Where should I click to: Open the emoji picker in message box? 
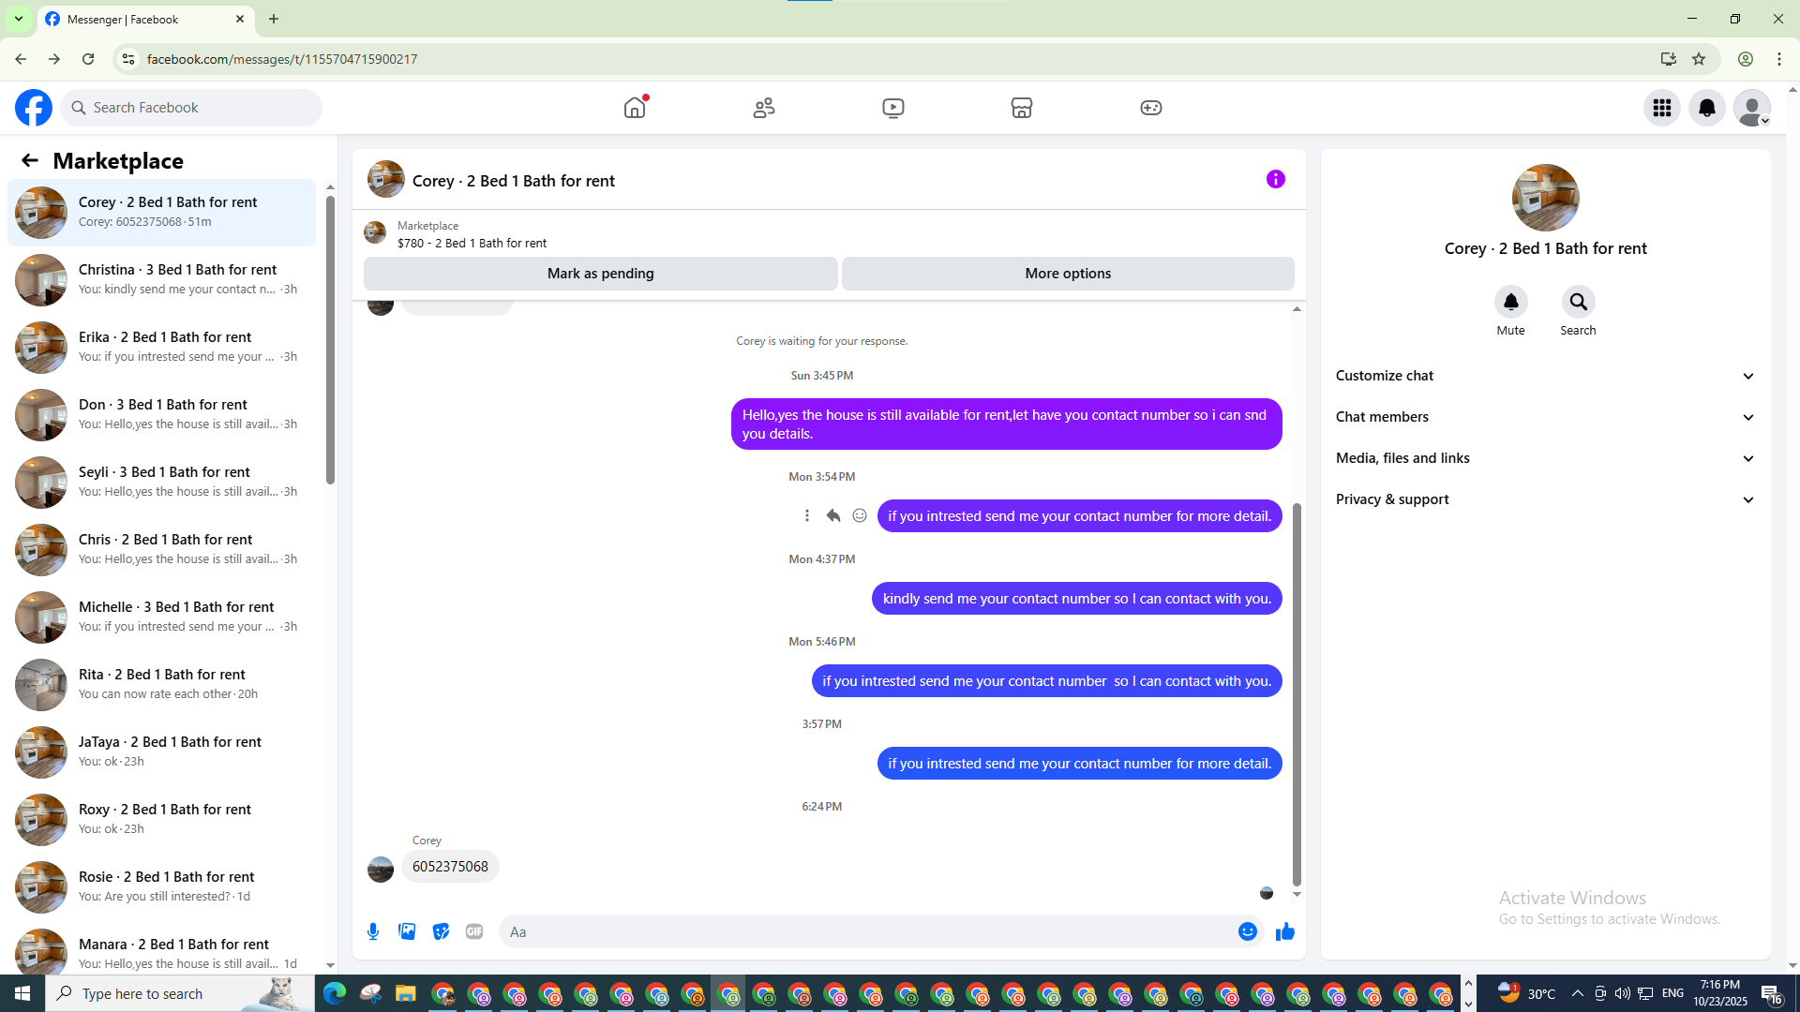pos(1247,931)
